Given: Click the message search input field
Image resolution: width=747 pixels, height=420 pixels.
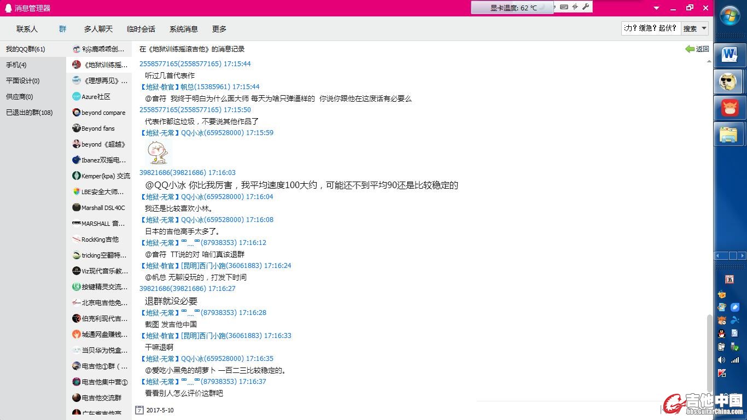Looking at the screenshot, I should coord(651,28).
